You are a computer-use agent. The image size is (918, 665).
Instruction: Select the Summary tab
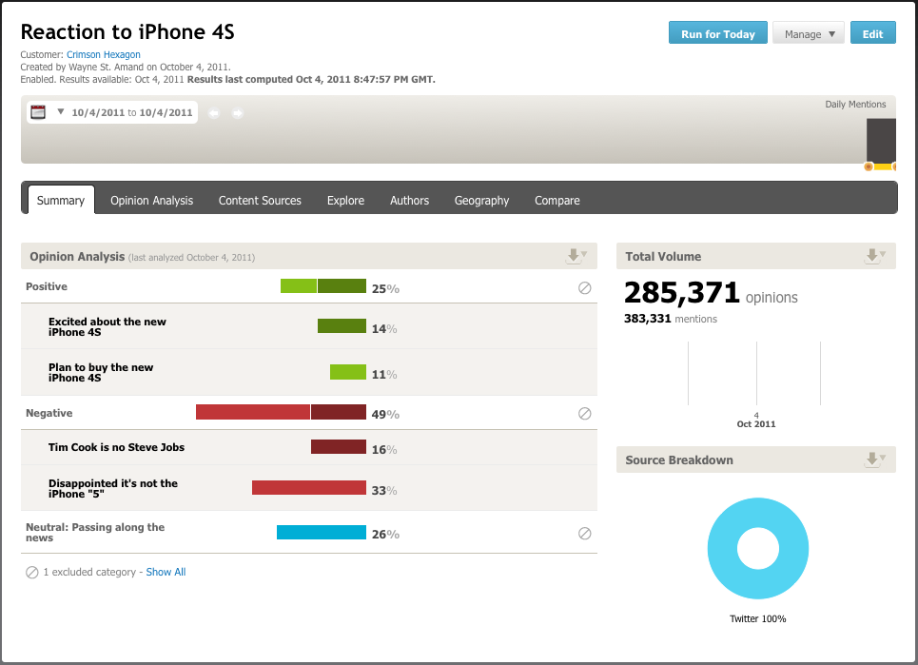(60, 200)
